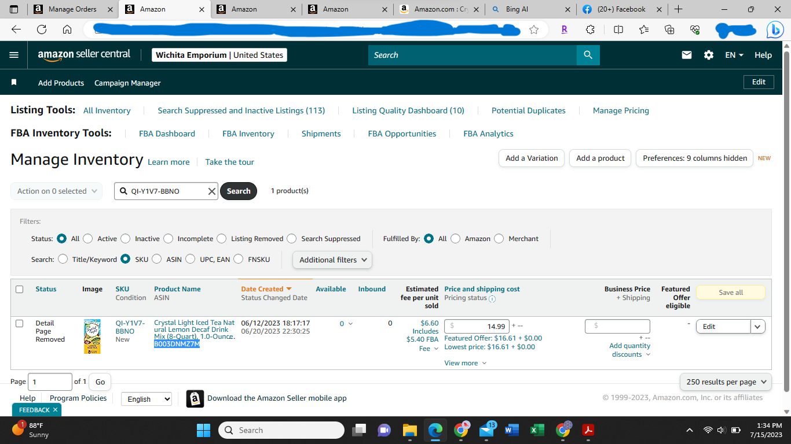Go back with browser back arrow
Image resolution: width=791 pixels, height=444 pixels.
pos(16,29)
